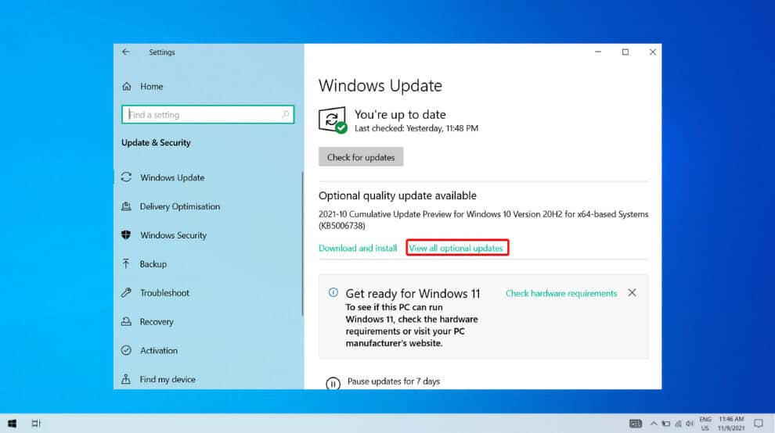Click the Activation checkmark circle icon
The image size is (775, 433).
127,350
